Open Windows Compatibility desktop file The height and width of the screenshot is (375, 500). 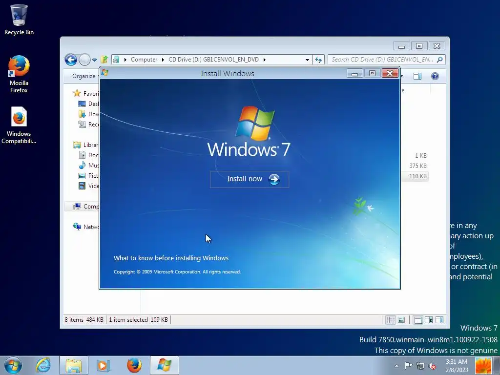(x=19, y=125)
